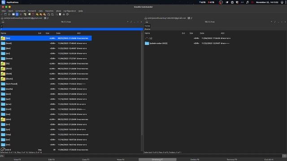Open the Files menu
The image size is (287, 161).
[x=4, y=11]
